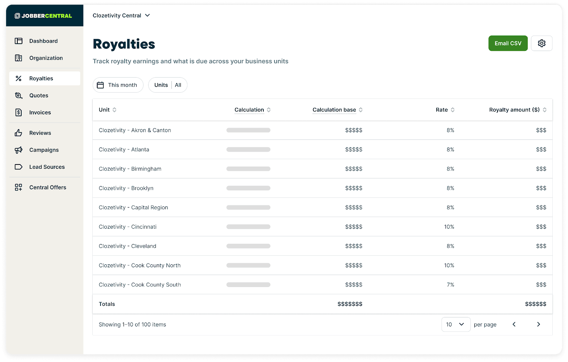Sort the Rate column ascending

452,110
